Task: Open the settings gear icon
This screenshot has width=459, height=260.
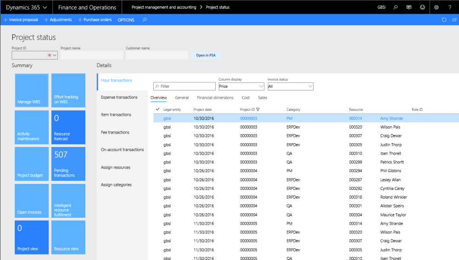Action: click(437, 7)
